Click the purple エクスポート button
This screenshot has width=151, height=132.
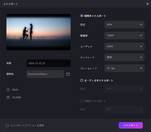tap(131, 125)
